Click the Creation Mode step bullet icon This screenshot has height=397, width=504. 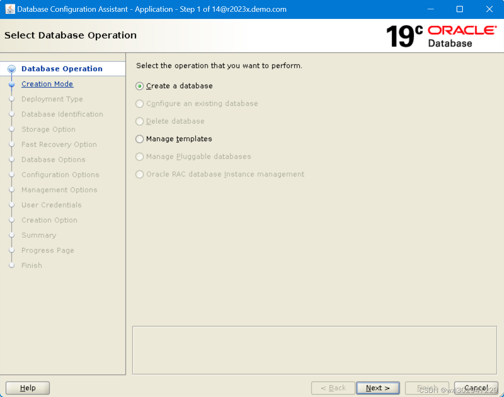[12, 84]
